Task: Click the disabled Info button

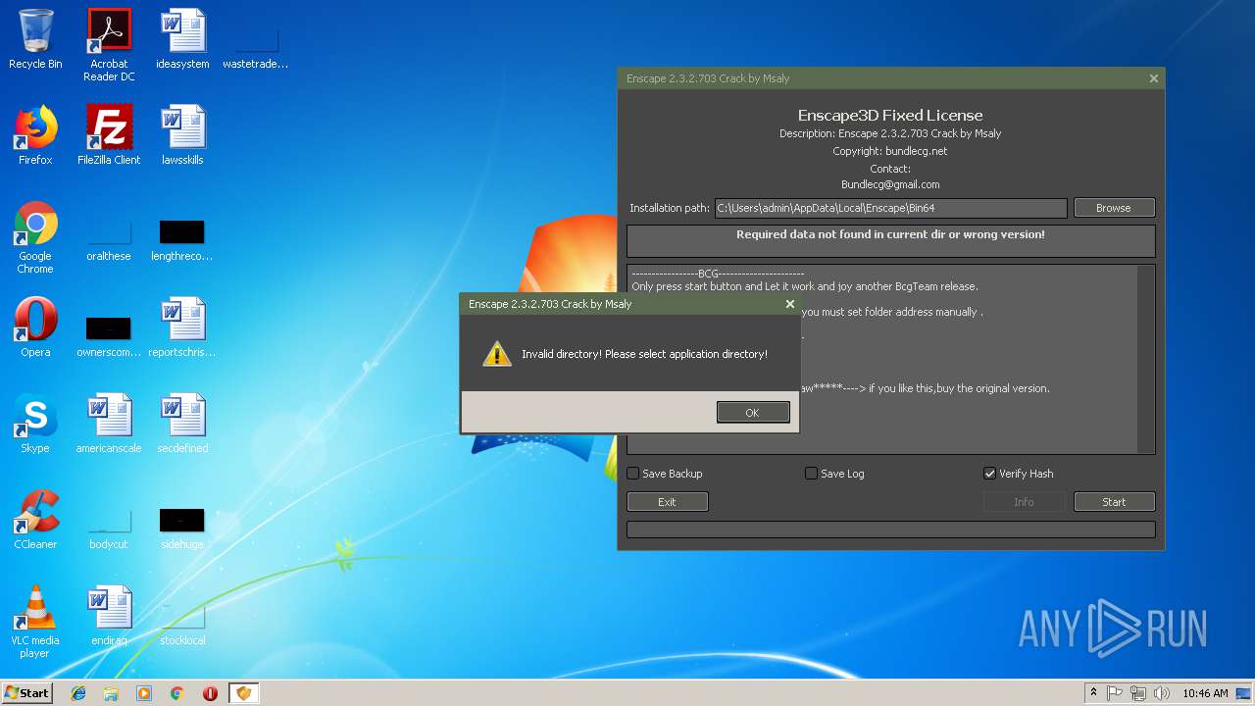Action: [1024, 502]
